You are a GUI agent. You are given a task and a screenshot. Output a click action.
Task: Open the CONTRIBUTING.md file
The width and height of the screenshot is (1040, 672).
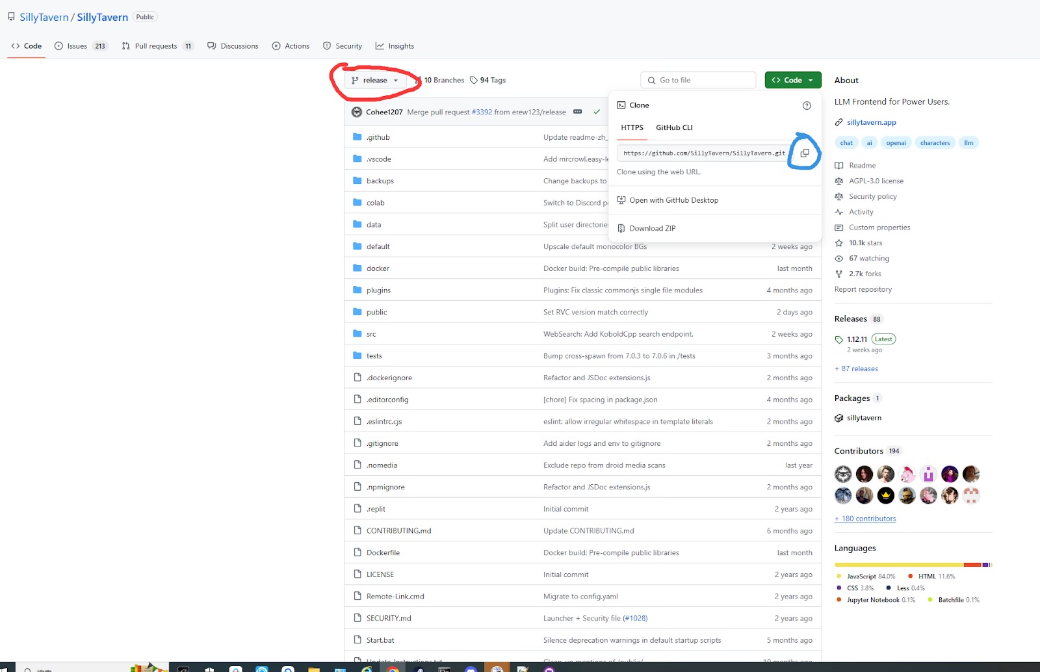[398, 530]
